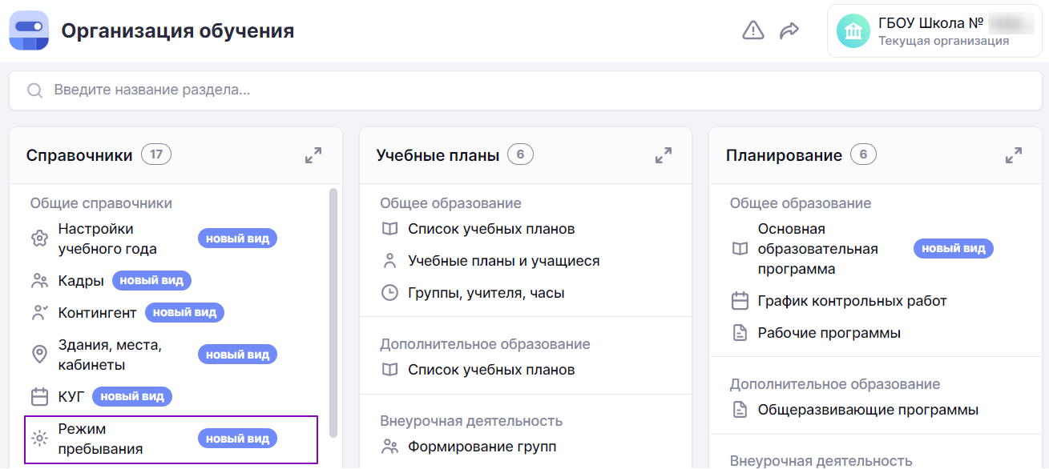This screenshot has width=1049, height=469.
Task: Click новый вид badge next to Здания, места, кабинеты
Action: 237,355
